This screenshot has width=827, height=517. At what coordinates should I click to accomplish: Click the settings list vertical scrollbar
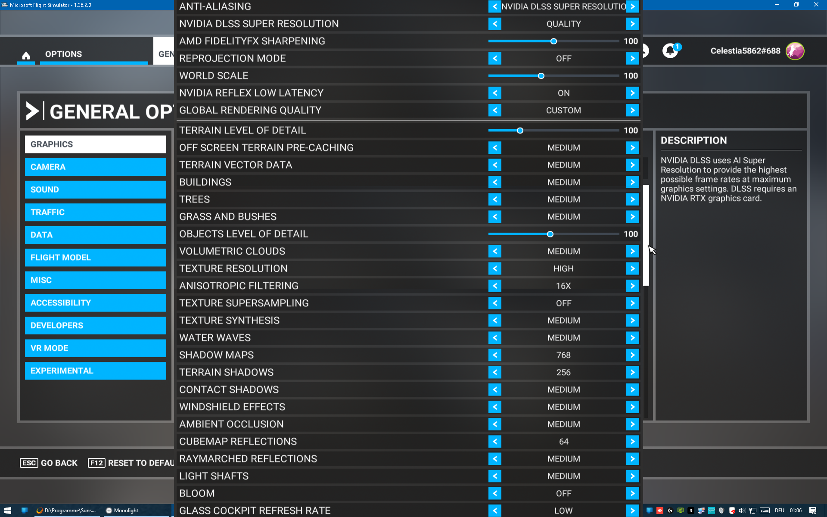coord(646,235)
